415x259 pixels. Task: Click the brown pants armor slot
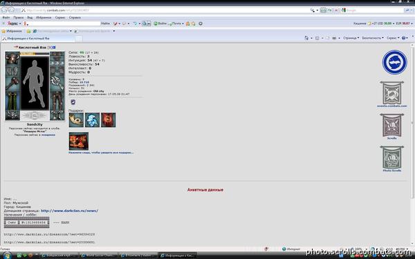pyautogui.click(x=57, y=101)
